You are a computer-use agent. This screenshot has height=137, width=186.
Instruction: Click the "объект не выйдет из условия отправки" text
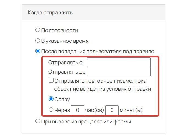tap(102, 89)
